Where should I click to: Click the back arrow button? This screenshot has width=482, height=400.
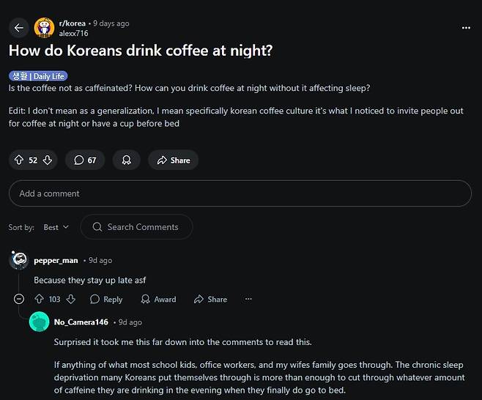click(x=19, y=28)
